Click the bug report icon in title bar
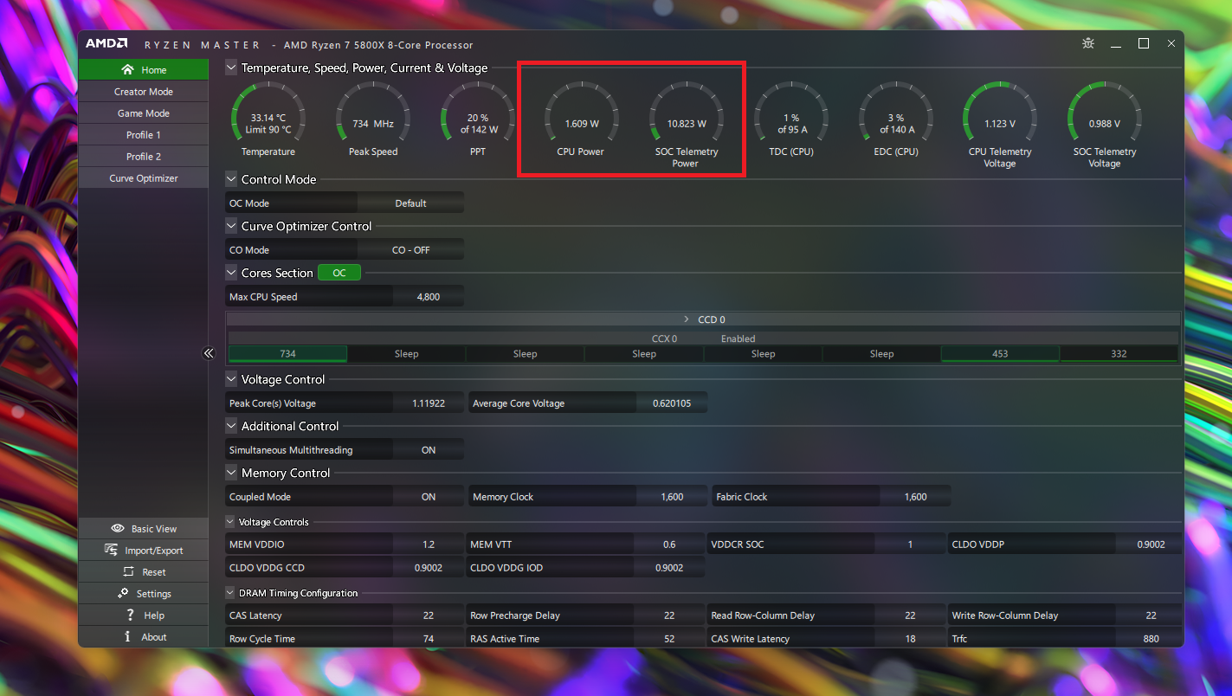 tap(1087, 44)
